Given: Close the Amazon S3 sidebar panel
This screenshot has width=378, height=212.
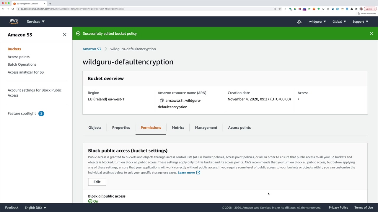Looking at the screenshot, I should (65, 35).
